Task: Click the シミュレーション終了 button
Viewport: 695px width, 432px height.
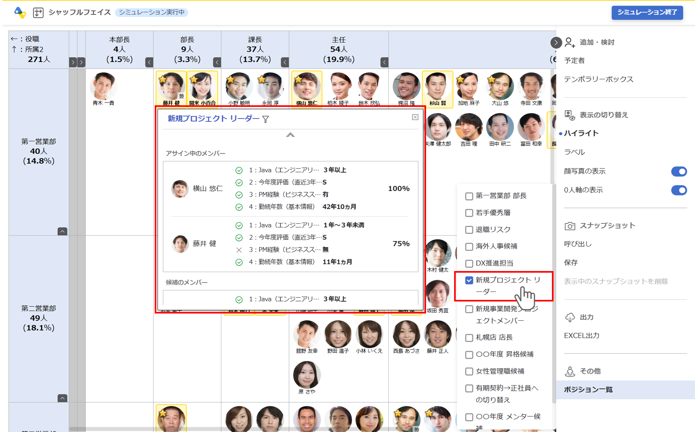Action: [647, 12]
